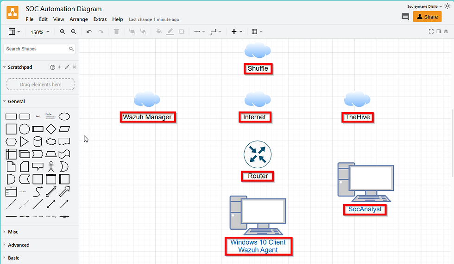
Task: Expand the Basic shapes section
Action: (x=13, y=258)
